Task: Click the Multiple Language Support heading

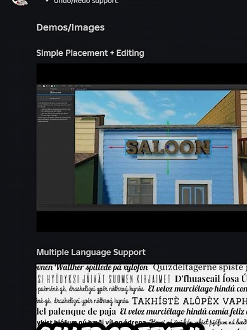Action: pos(91,252)
